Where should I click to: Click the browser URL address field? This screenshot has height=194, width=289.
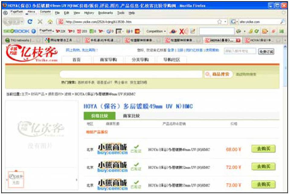[140, 22]
